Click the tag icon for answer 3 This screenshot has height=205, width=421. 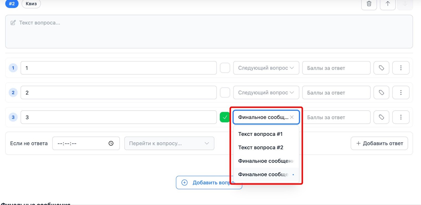coord(381,117)
